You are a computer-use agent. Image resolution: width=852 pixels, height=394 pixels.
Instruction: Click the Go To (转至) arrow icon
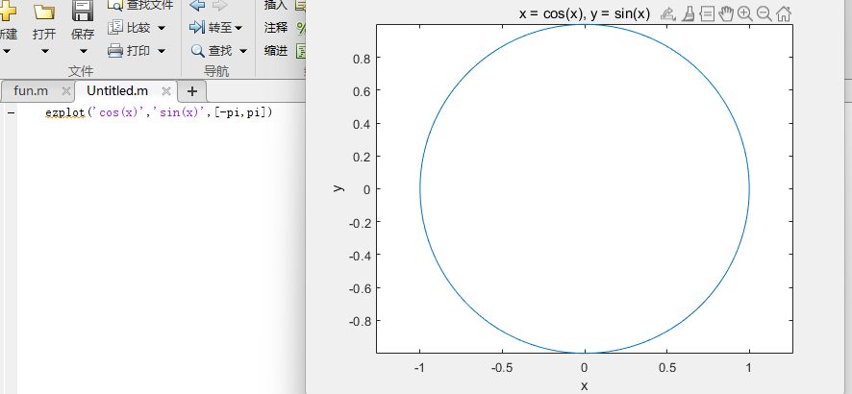tap(197, 27)
